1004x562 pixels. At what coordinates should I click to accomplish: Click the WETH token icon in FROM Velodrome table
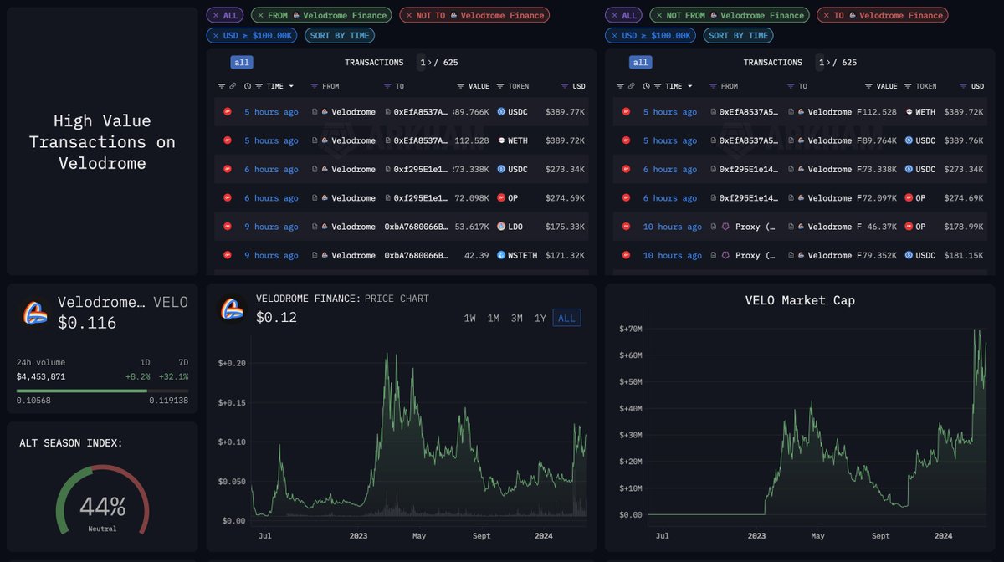tap(501, 140)
